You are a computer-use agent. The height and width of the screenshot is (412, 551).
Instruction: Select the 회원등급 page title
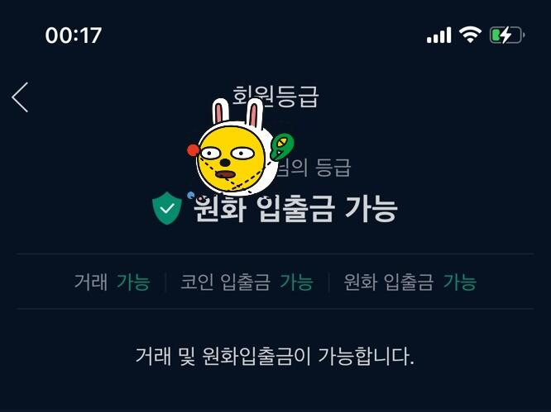point(275,96)
